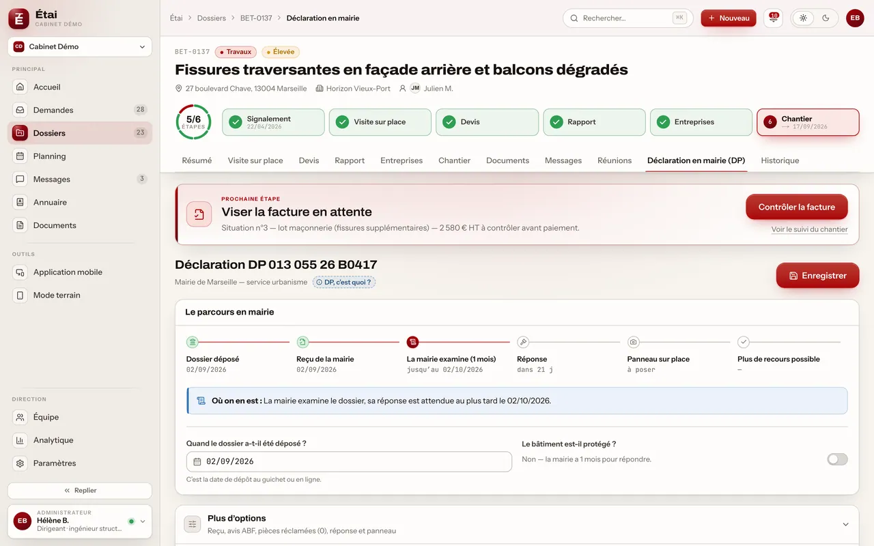The width and height of the screenshot is (874, 546).
Task: Switch to dark theme with moon icon
Action: pyautogui.click(x=826, y=18)
